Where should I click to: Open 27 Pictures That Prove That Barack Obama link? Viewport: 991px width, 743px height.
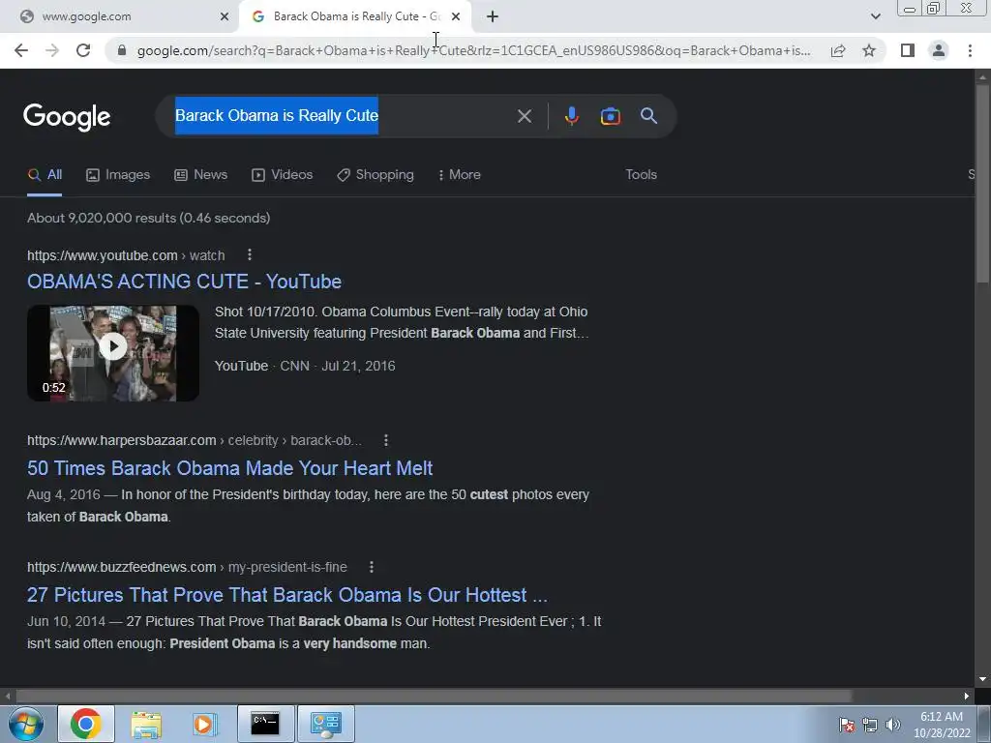[286, 595]
